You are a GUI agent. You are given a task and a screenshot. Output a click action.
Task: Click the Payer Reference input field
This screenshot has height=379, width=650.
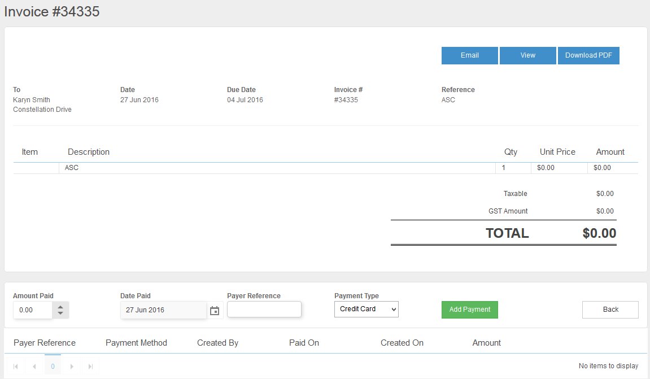click(x=264, y=309)
